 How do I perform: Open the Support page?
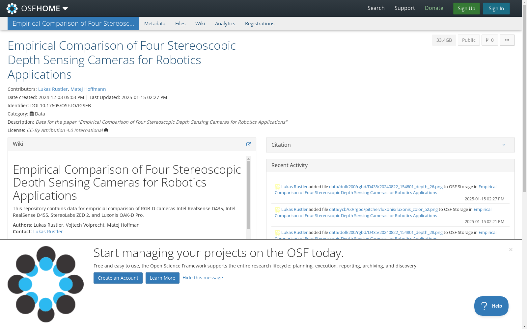[x=404, y=8]
